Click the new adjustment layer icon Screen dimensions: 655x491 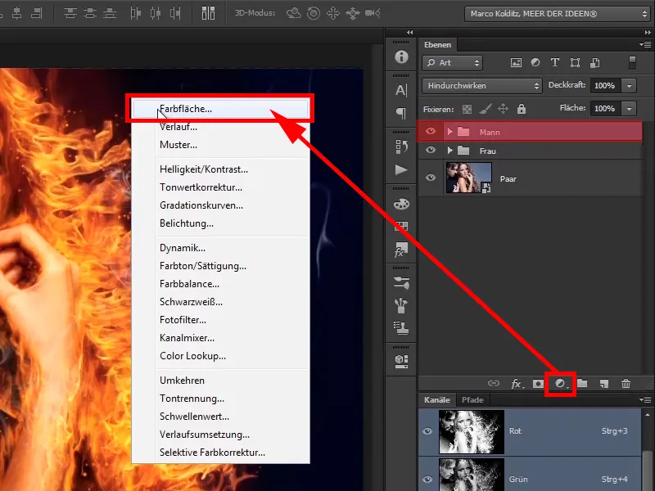[561, 384]
